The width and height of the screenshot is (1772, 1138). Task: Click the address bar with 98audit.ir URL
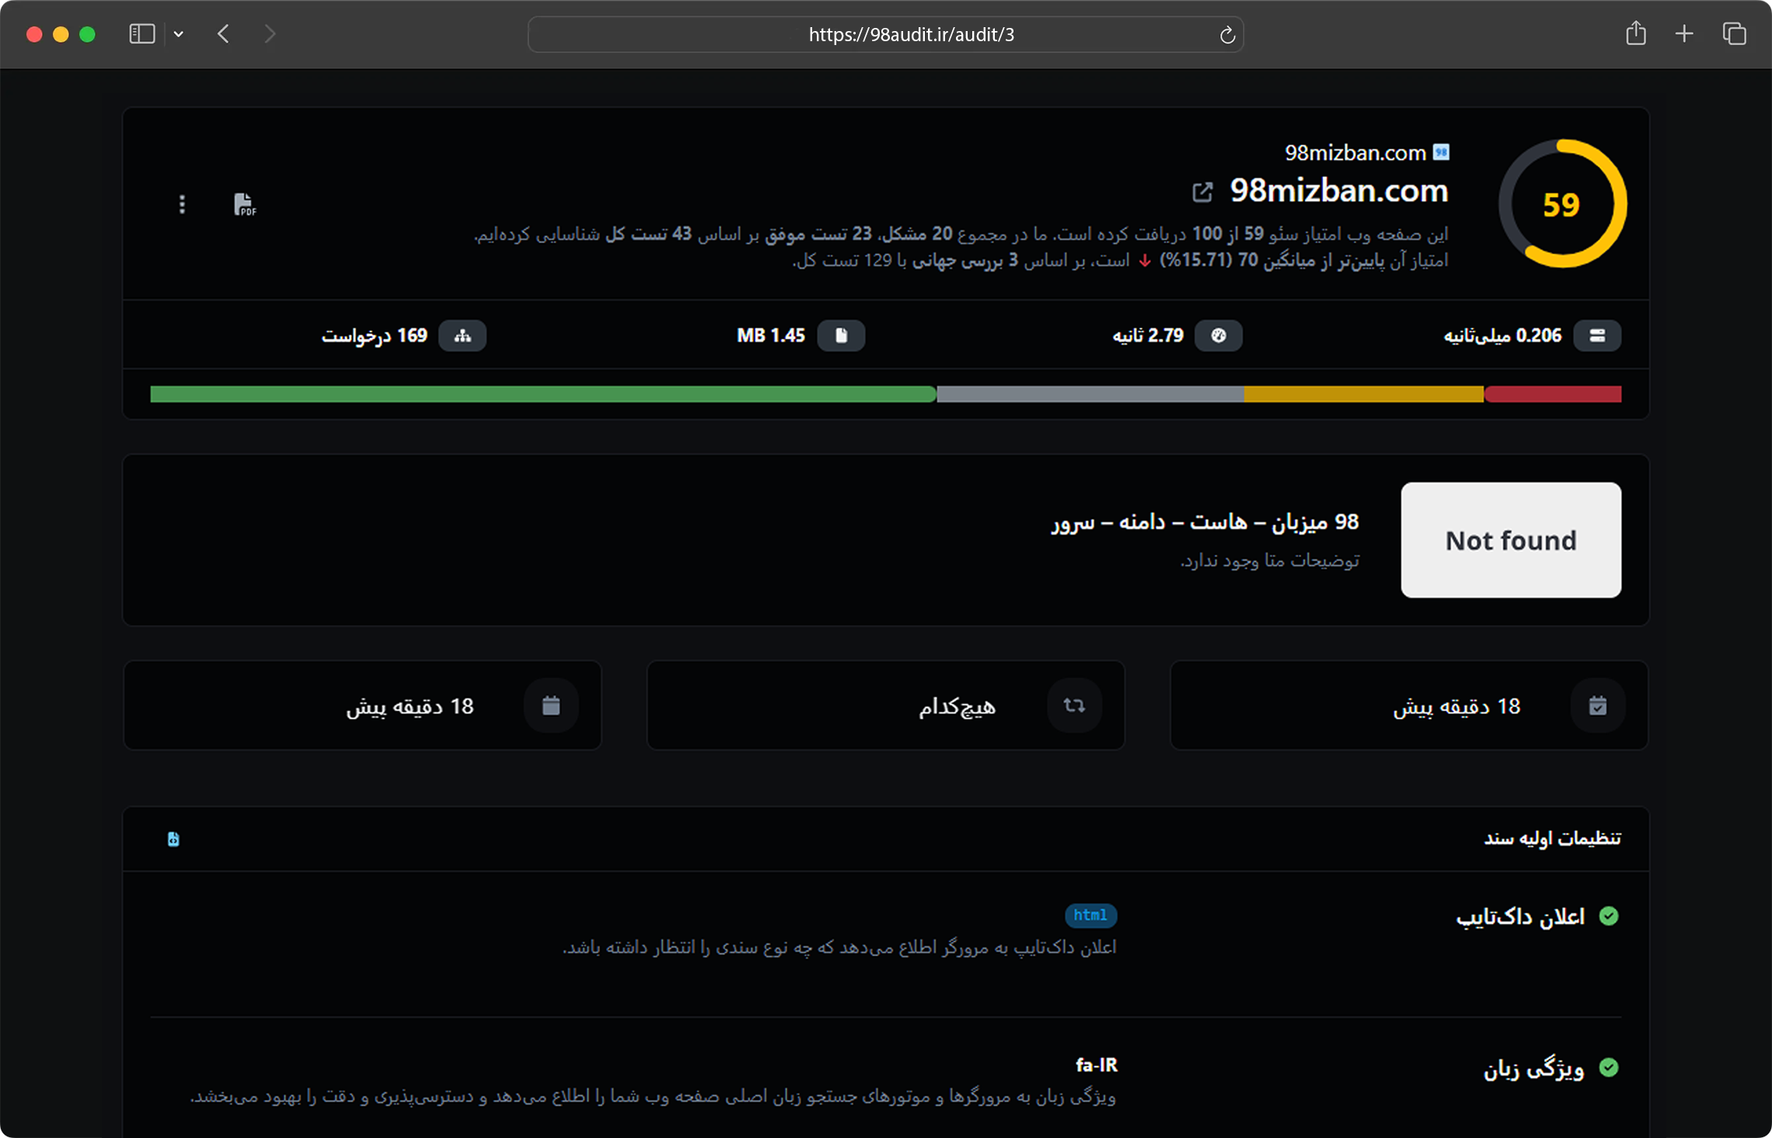(885, 34)
